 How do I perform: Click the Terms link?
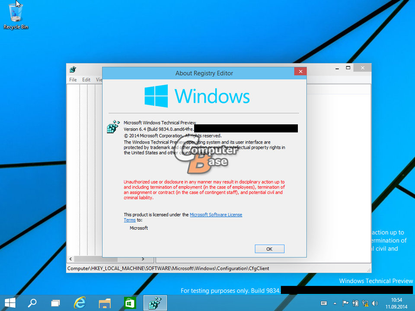pyautogui.click(x=130, y=220)
